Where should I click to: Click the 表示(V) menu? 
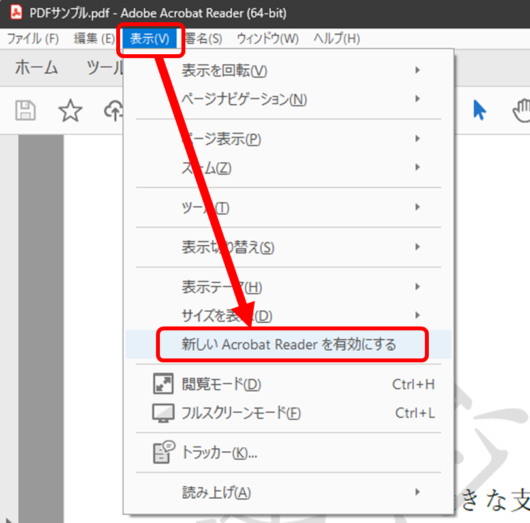(x=149, y=39)
